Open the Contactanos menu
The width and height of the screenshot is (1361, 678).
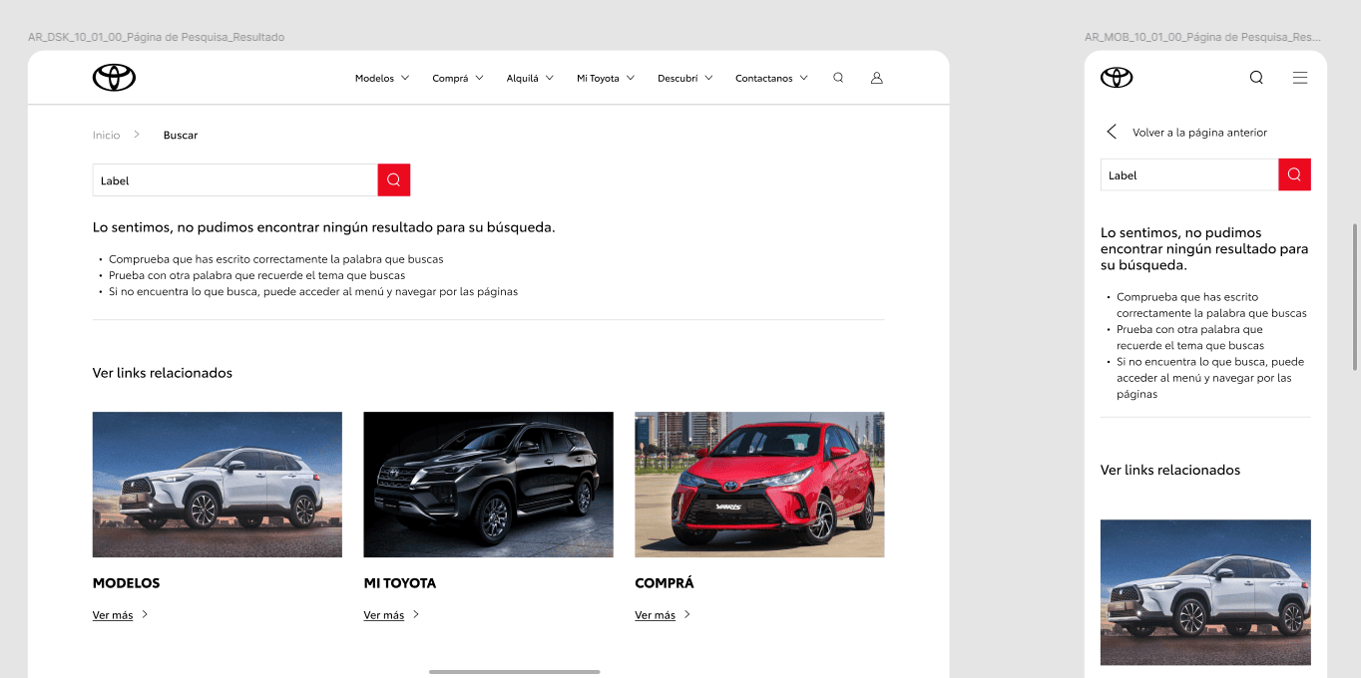pos(771,79)
